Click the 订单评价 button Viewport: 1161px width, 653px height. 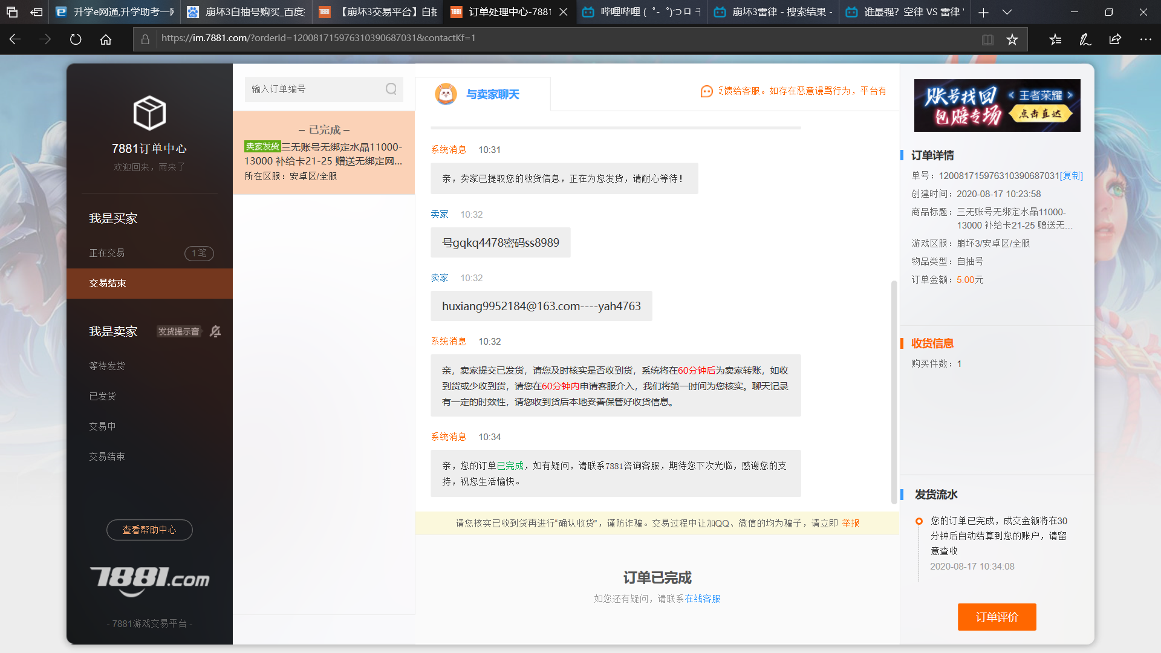(x=997, y=617)
